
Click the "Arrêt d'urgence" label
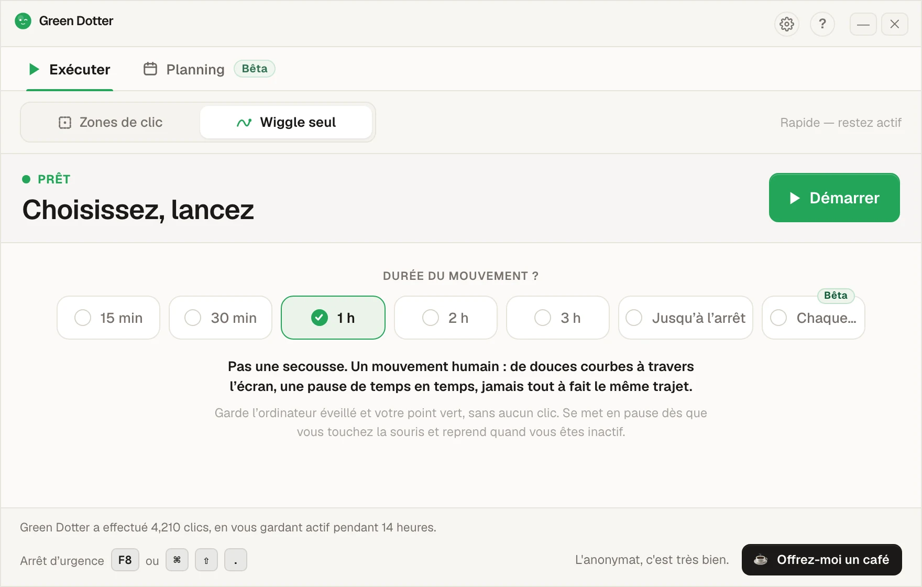tap(62, 561)
